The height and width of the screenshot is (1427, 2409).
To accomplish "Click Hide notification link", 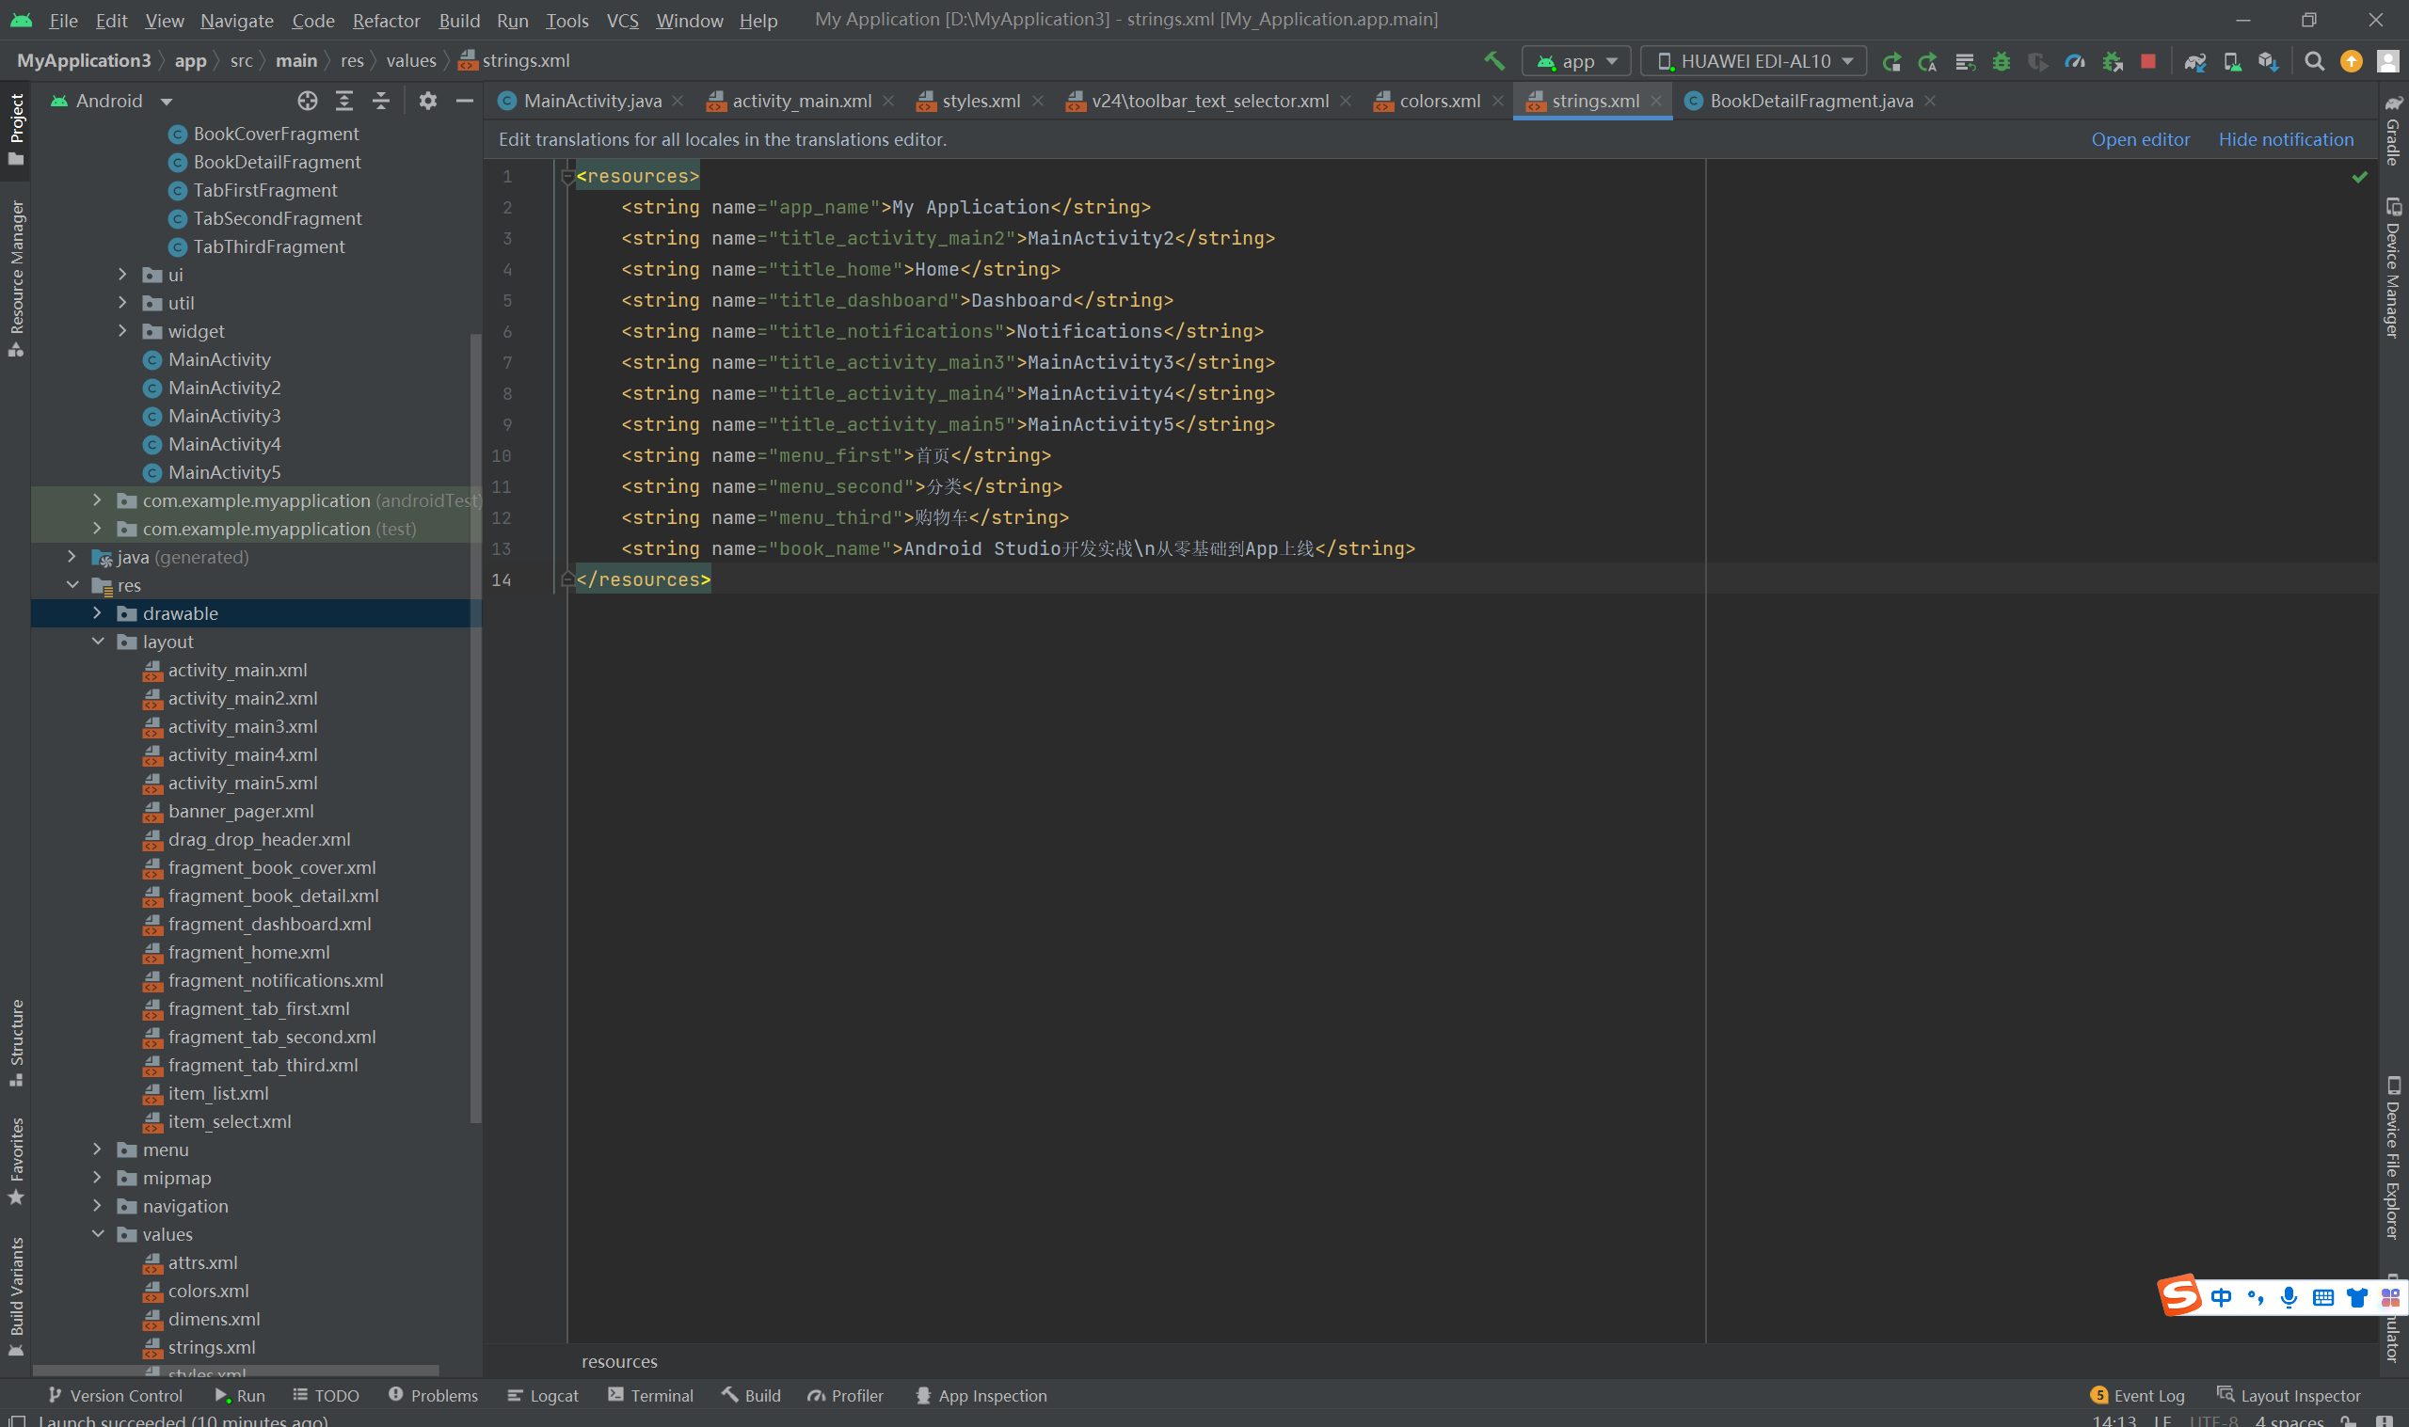I will pyautogui.click(x=2285, y=139).
